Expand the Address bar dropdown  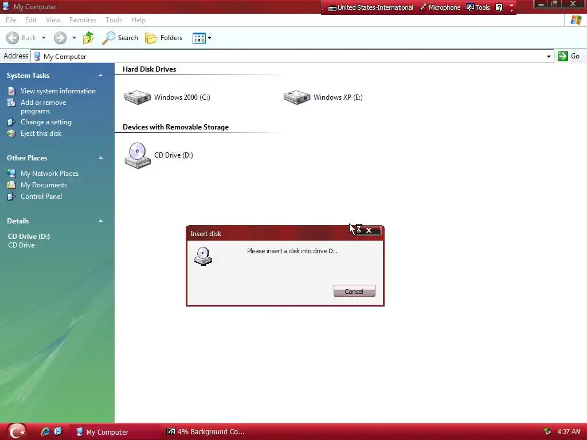click(x=549, y=57)
